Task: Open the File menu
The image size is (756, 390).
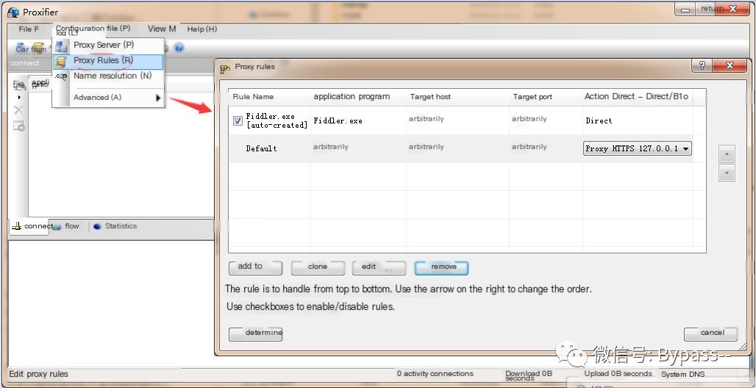Action: pyautogui.click(x=29, y=29)
